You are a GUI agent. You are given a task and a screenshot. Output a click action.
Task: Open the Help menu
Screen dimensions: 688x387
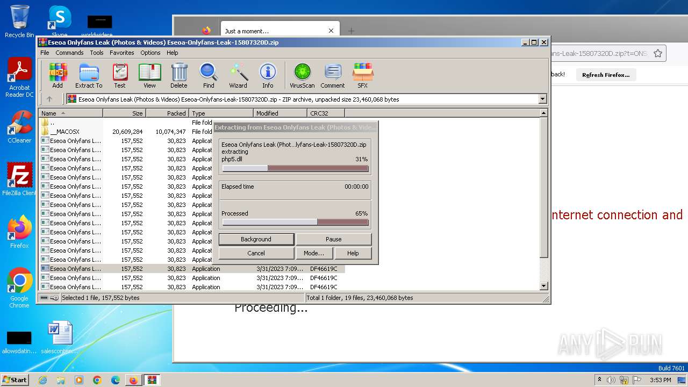(172, 53)
